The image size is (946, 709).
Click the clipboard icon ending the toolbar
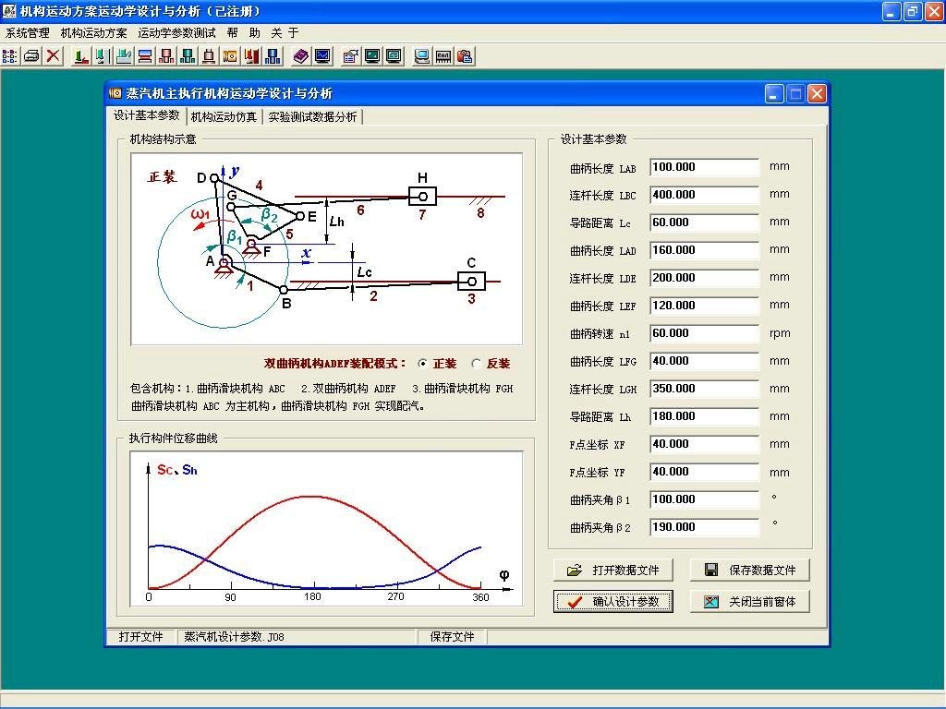(x=465, y=55)
